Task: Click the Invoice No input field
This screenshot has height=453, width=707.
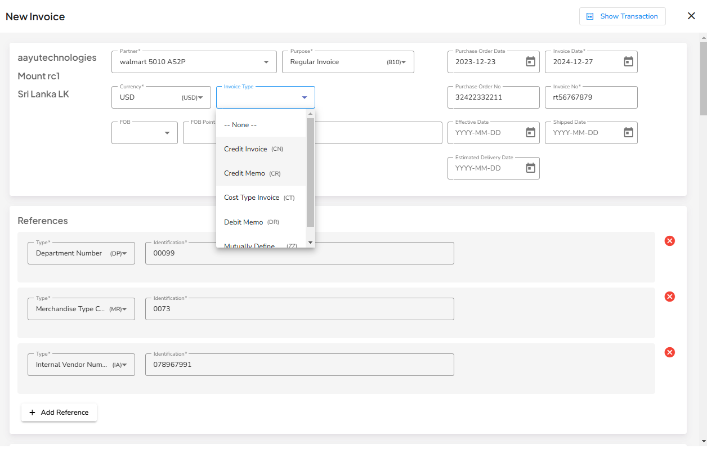Action: click(x=591, y=97)
